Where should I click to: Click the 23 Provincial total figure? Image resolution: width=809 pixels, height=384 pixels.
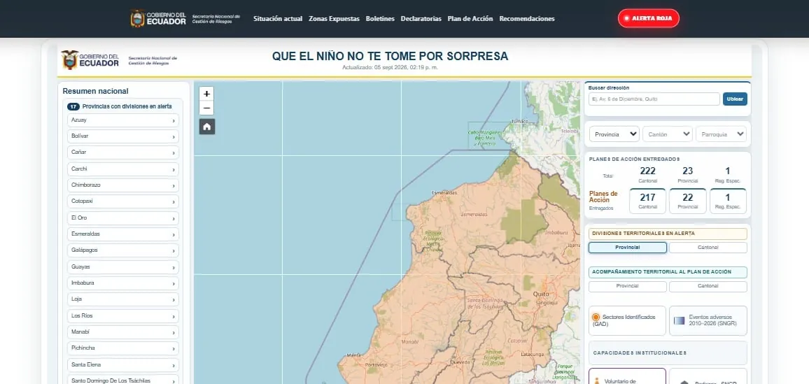coord(688,171)
